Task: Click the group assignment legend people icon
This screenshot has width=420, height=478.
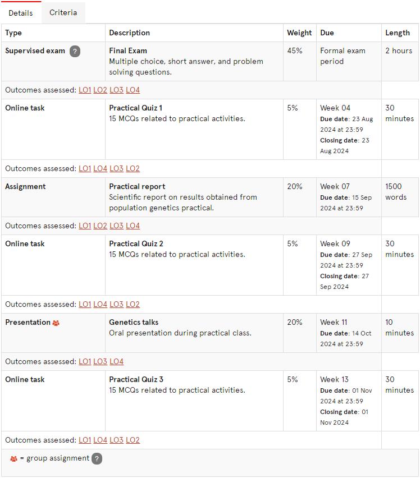Action: tap(13, 459)
